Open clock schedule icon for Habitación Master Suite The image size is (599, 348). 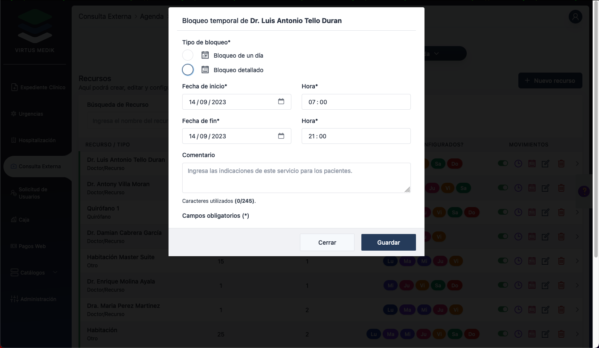coord(518,261)
